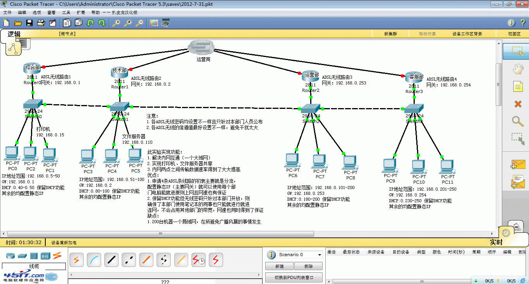Open the 查看 menu
Screen dimensions: 529x284
(x=52, y=12)
